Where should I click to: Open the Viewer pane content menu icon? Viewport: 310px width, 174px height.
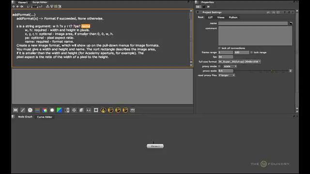[x=13, y=2]
